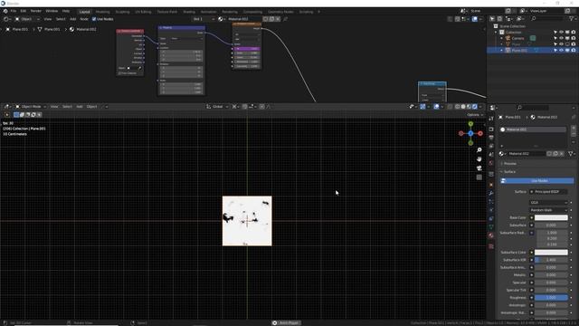Open the node editor's Node menu
Image resolution: width=579 pixels, height=326 pixels.
[x=84, y=19]
